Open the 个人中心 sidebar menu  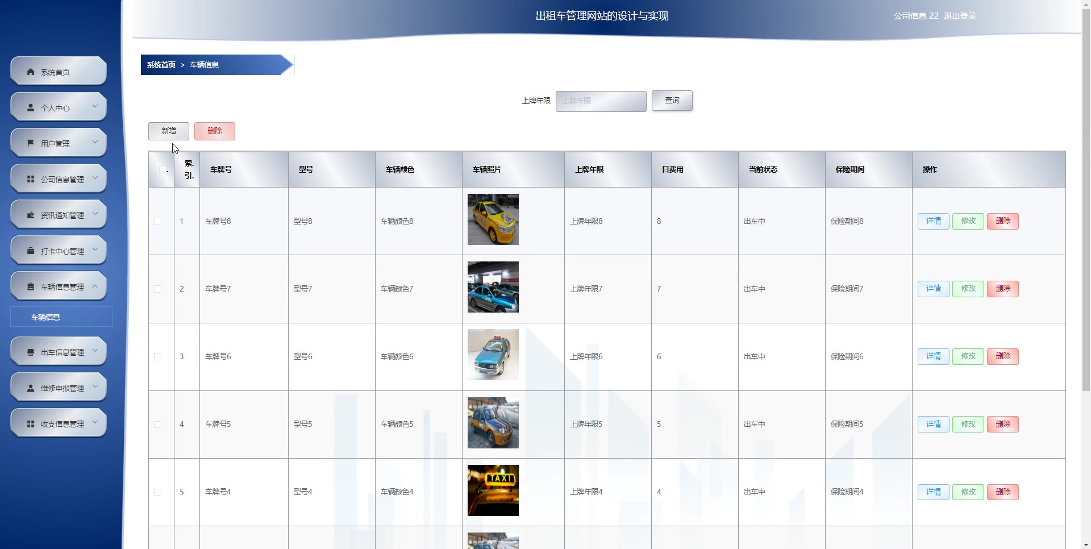click(x=59, y=107)
